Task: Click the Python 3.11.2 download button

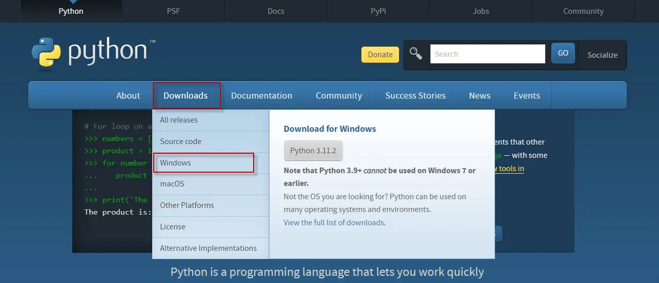Action: point(313,151)
